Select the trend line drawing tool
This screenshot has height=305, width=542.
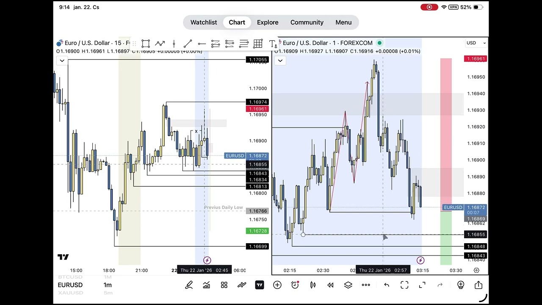tap(188, 43)
